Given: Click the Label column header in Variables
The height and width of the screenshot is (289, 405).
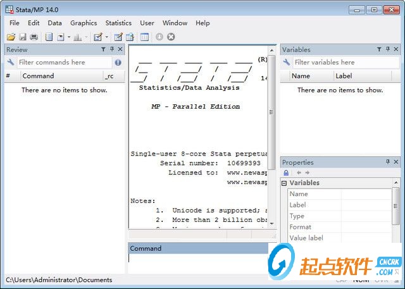Looking at the screenshot, I should [363, 76].
